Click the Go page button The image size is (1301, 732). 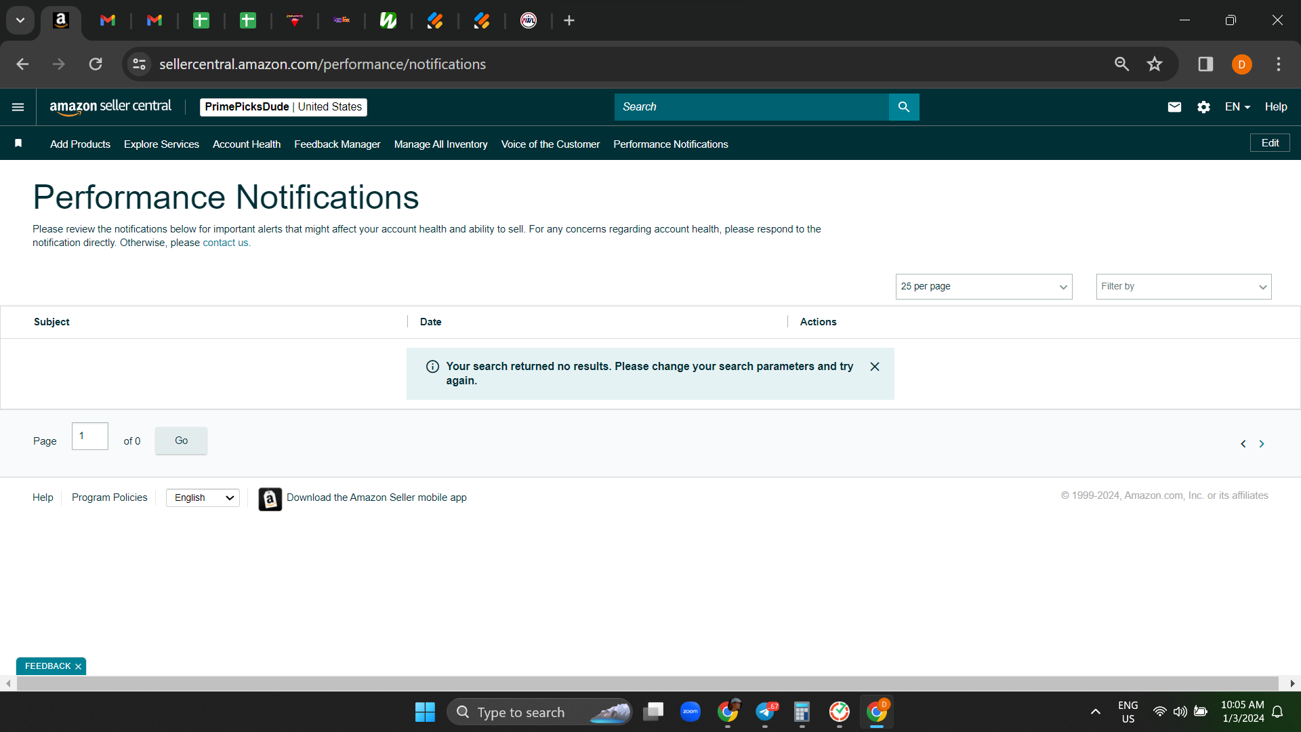click(x=181, y=441)
